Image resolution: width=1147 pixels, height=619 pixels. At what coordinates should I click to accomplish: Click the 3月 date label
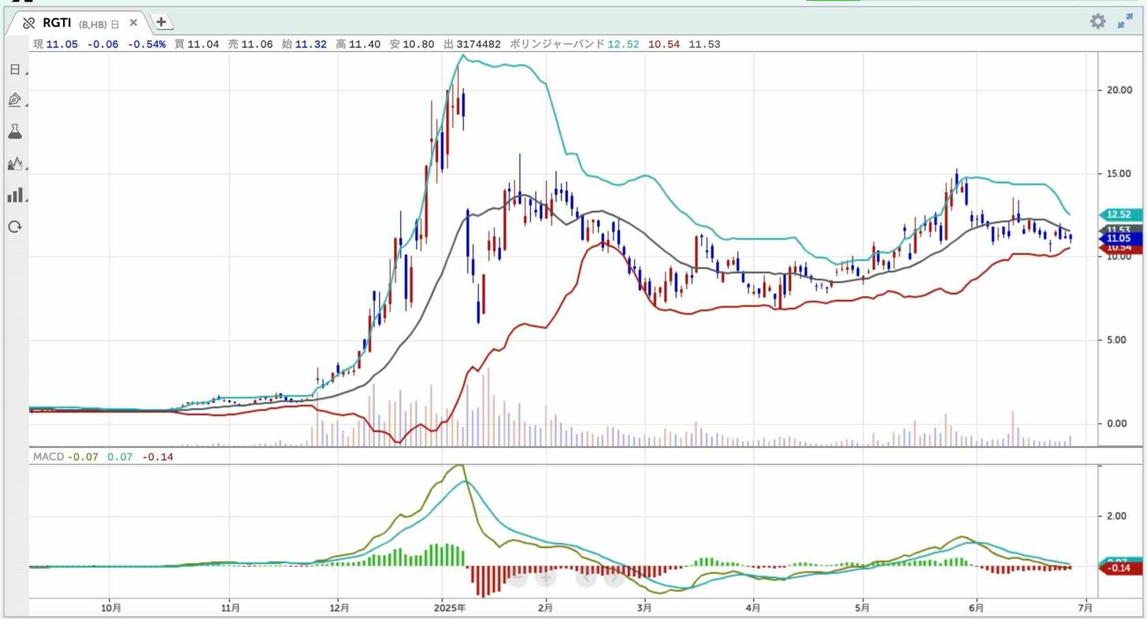[644, 606]
